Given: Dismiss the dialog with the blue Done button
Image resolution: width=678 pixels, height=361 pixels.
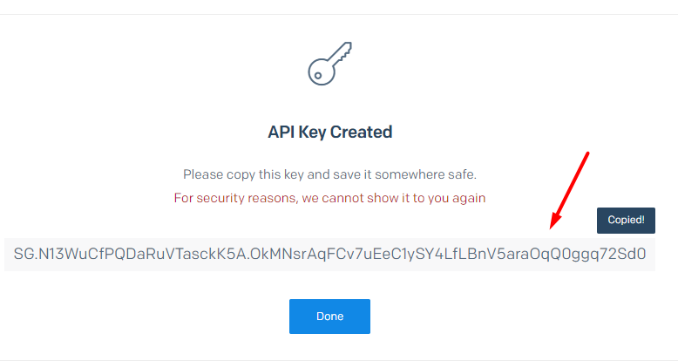Looking at the screenshot, I should click(x=329, y=316).
